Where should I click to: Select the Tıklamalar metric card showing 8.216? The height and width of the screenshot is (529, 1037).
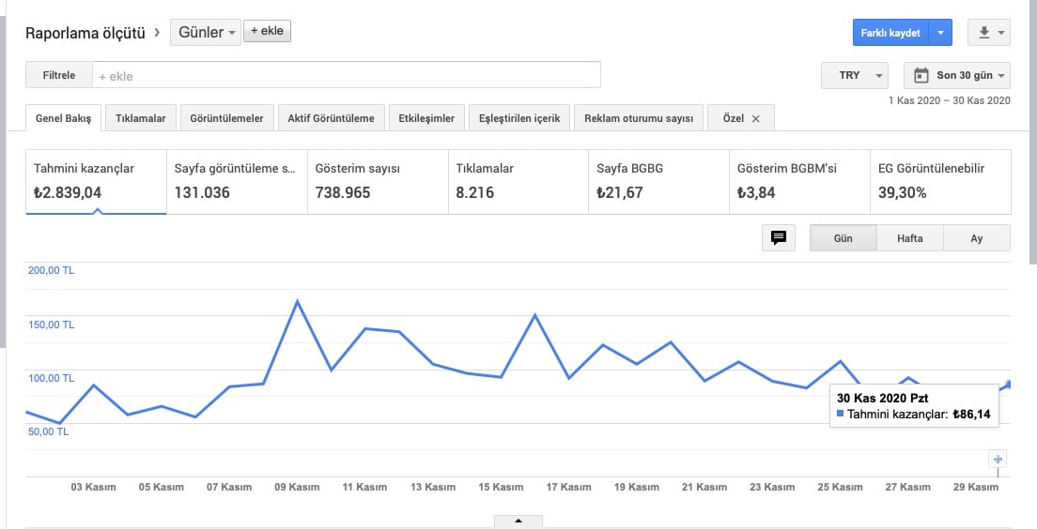[518, 182]
